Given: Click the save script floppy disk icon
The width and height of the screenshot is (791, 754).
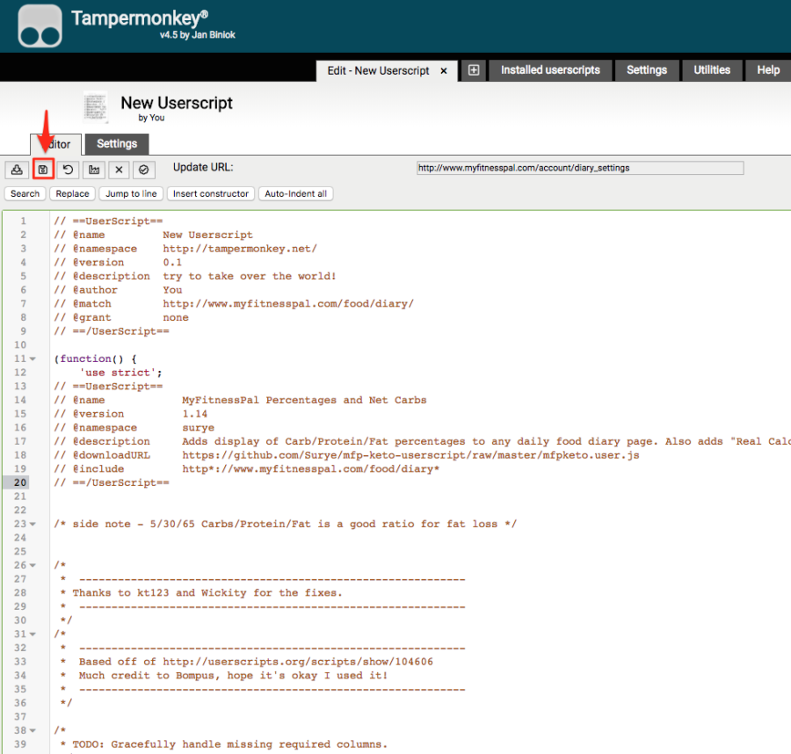Looking at the screenshot, I should click(x=43, y=169).
